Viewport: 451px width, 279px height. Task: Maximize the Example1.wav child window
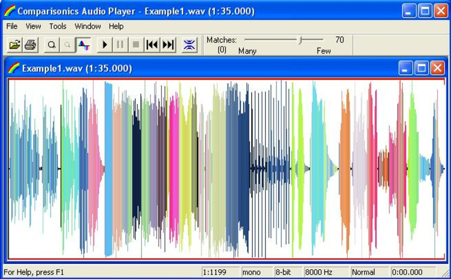[421, 68]
